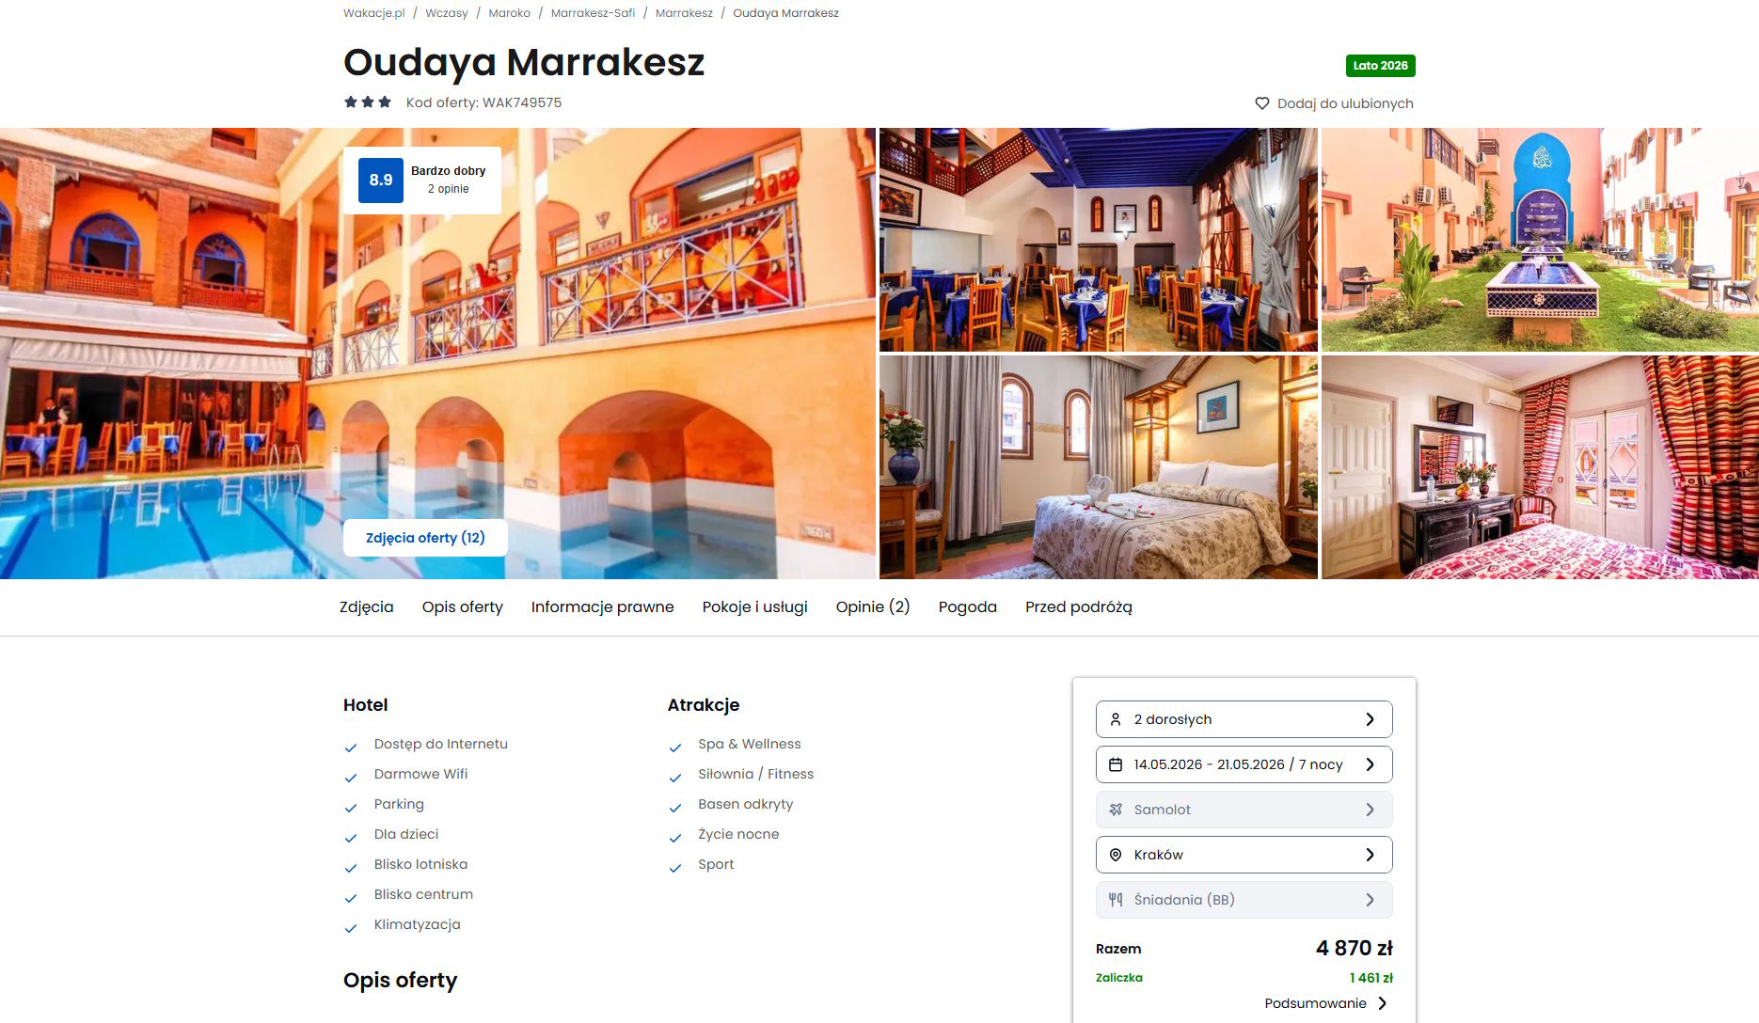
Task: Open Zdjęcia oferty (12) gallery button
Action: 425,538
